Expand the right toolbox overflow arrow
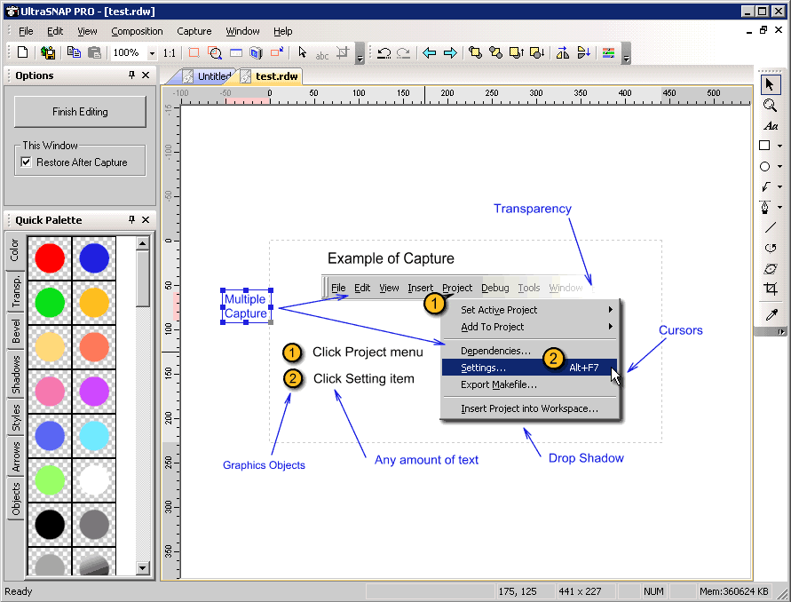This screenshot has height=602, width=791. [x=781, y=331]
